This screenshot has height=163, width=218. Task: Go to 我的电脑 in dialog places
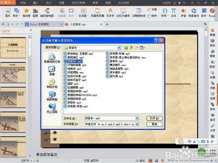(52, 96)
